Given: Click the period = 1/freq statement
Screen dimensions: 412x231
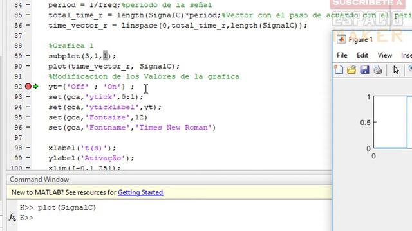Looking at the screenshot, I should (x=84, y=5).
